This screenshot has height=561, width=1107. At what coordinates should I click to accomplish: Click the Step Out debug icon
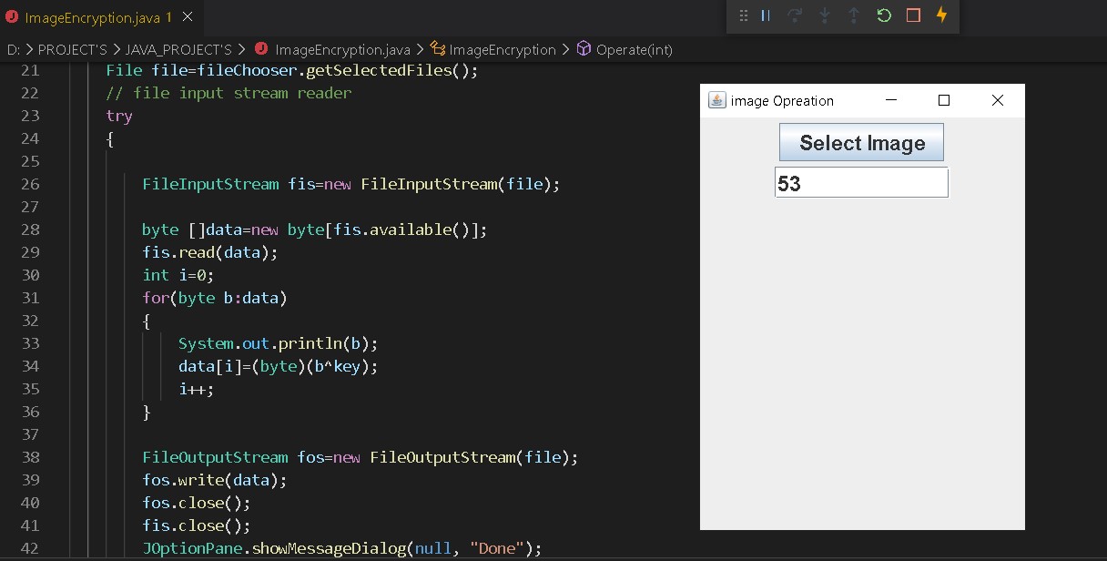(854, 15)
